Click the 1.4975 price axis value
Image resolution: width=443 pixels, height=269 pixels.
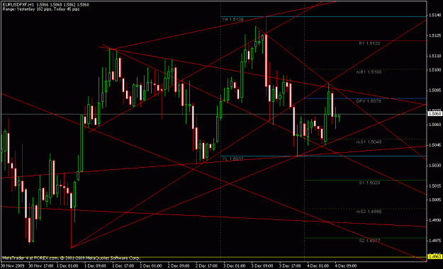(434, 241)
